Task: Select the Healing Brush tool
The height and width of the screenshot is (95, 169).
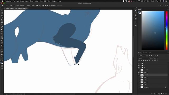Action: tap(2, 27)
